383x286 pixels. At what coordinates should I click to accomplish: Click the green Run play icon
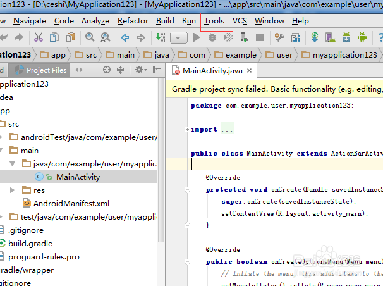(197, 37)
